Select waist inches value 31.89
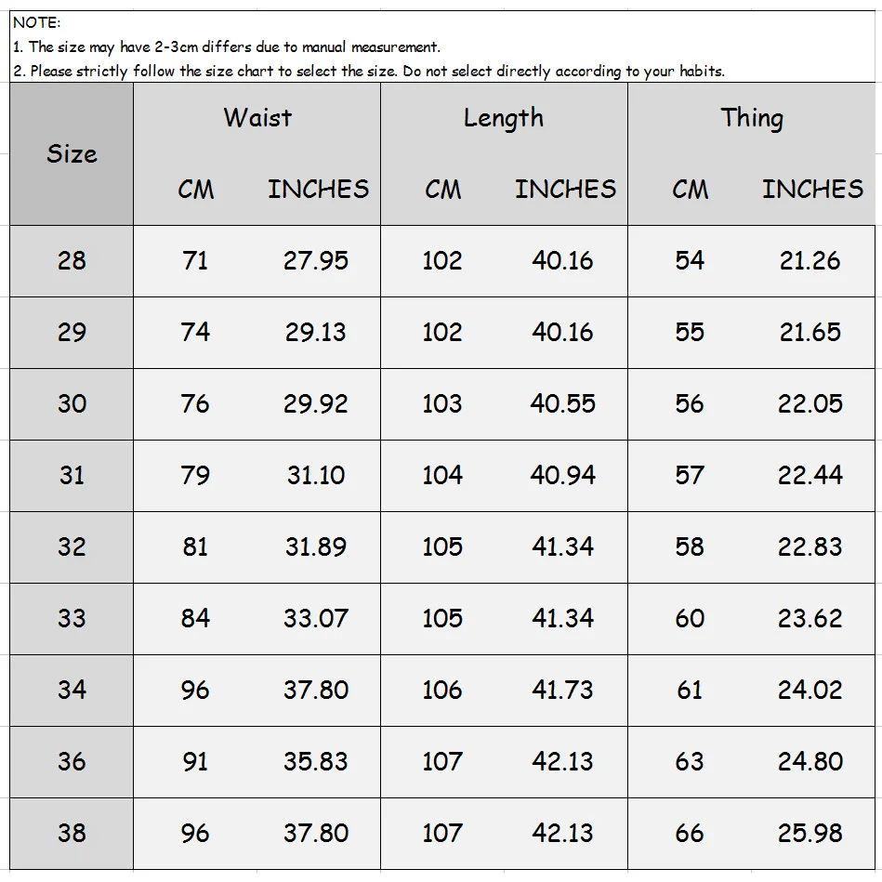 [316, 546]
